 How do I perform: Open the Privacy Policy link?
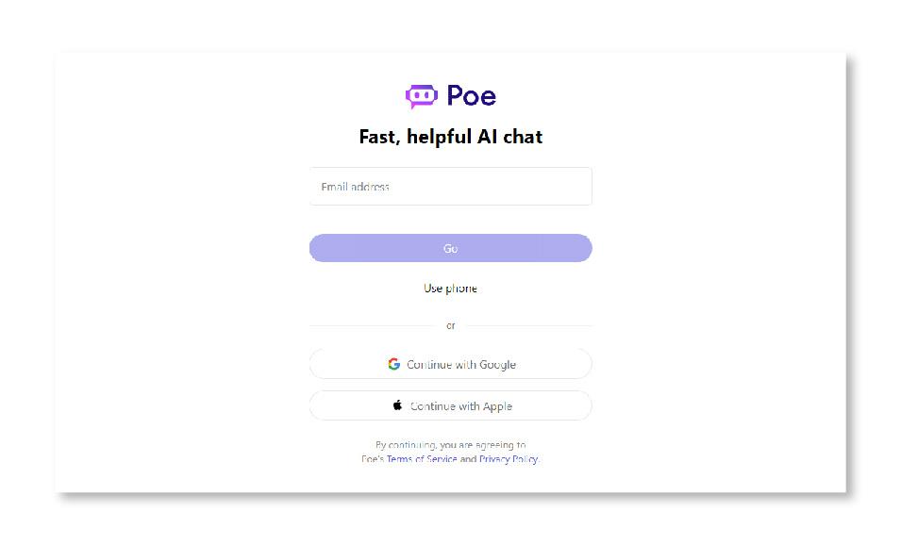(x=508, y=459)
